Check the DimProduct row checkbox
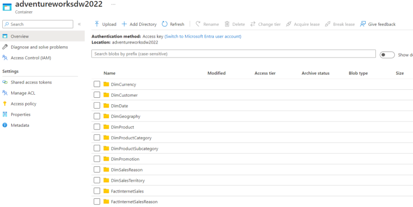Screen dimensions: 413x207 coord(97,127)
